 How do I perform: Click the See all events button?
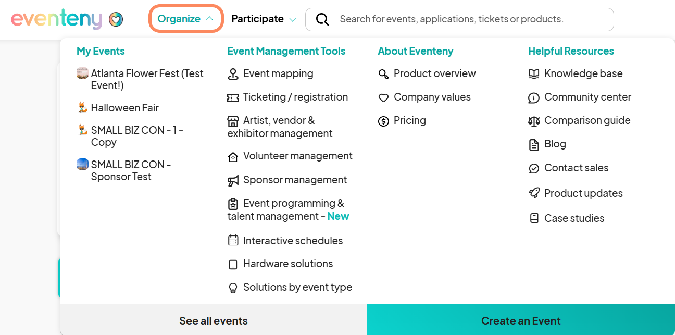coord(214,320)
